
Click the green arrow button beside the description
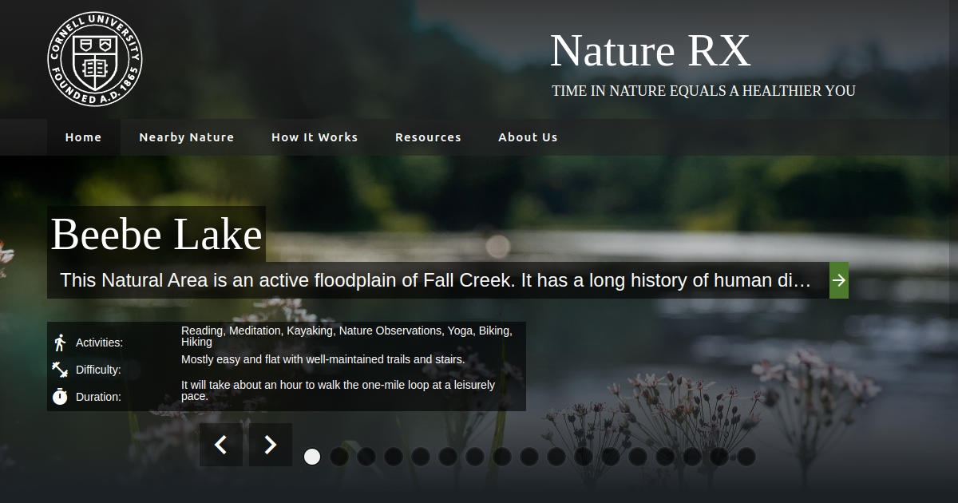click(x=839, y=280)
